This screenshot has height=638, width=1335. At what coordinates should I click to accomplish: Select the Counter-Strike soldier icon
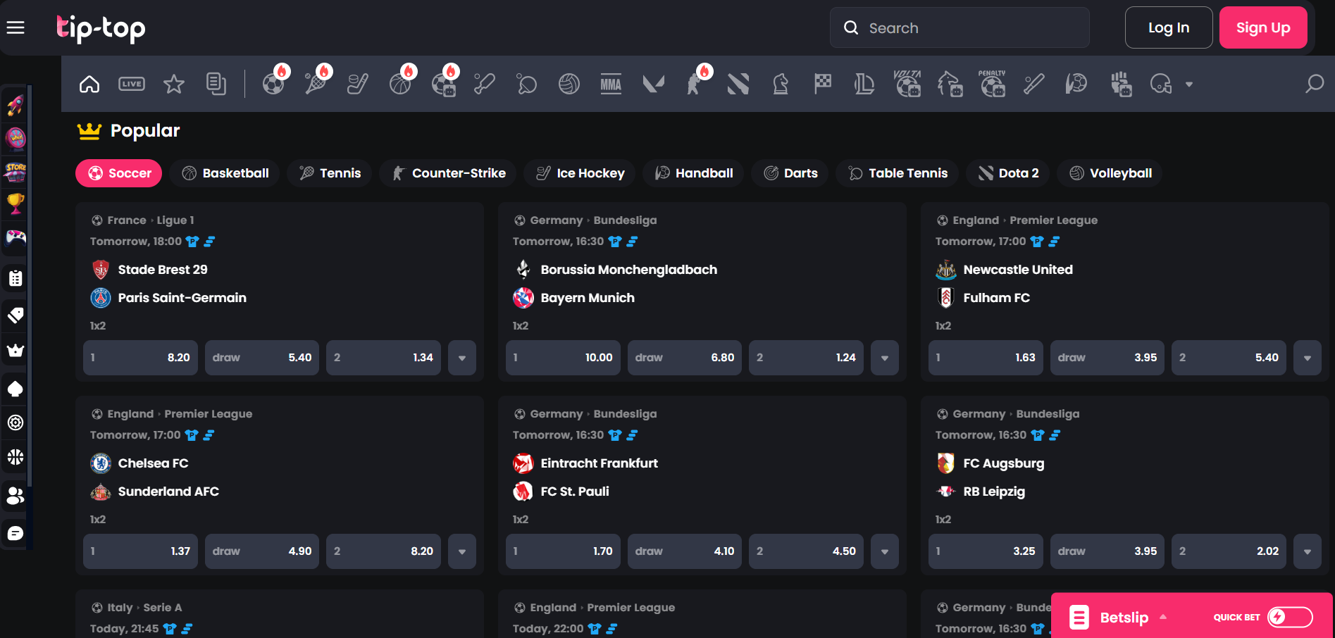pyautogui.click(x=696, y=85)
